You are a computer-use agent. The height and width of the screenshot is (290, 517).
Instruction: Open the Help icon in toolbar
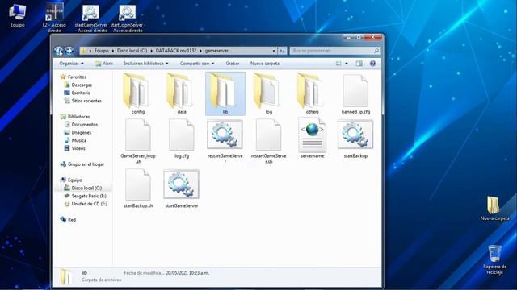(372, 64)
